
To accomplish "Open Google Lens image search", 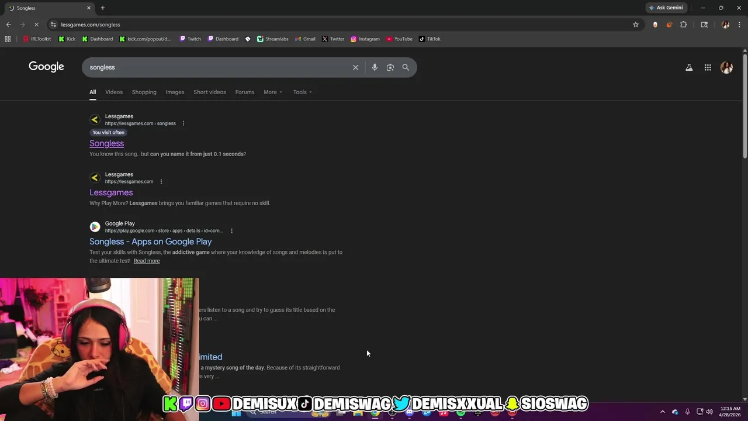I will point(390,67).
